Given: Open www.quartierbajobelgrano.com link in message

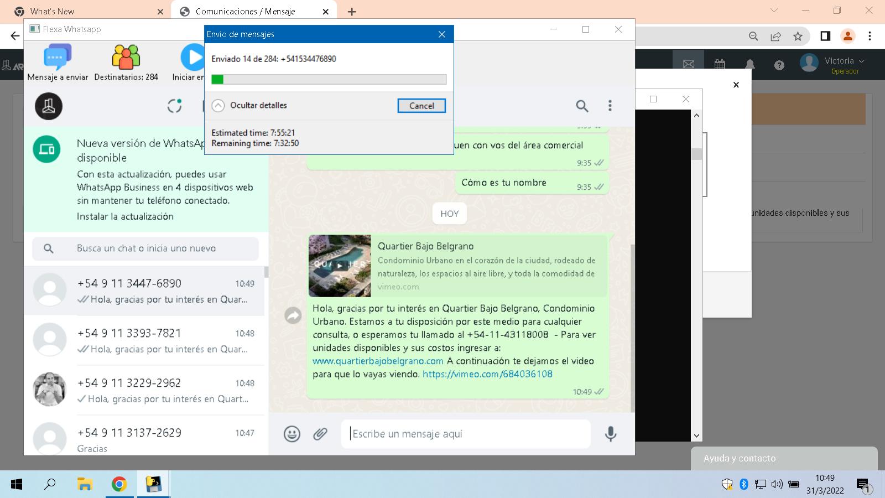Looking at the screenshot, I should (x=378, y=361).
